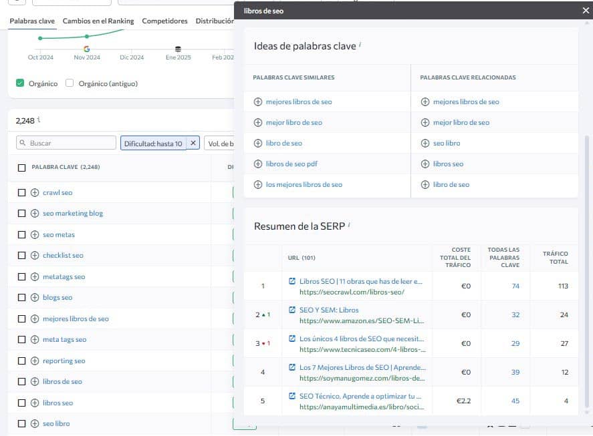Image resolution: width=593 pixels, height=436 pixels.
Task: Tick the checkbox for checklist seo
Action: [x=22, y=255]
